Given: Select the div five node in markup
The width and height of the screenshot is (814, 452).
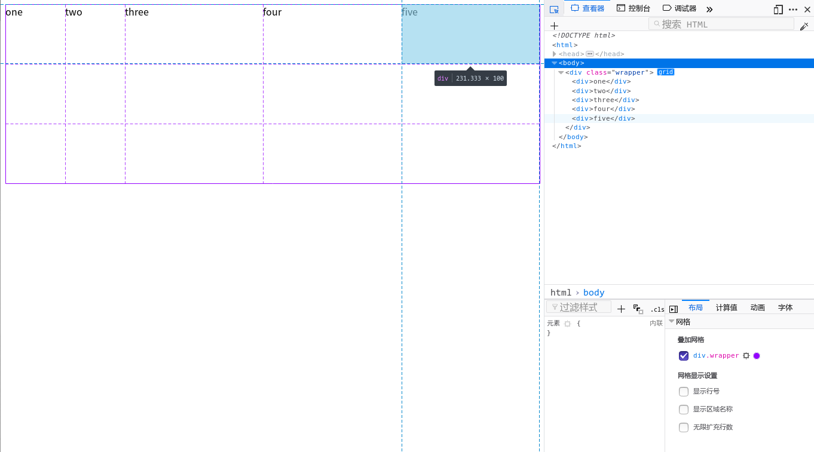Looking at the screenshot, I should tap(603, 118).
